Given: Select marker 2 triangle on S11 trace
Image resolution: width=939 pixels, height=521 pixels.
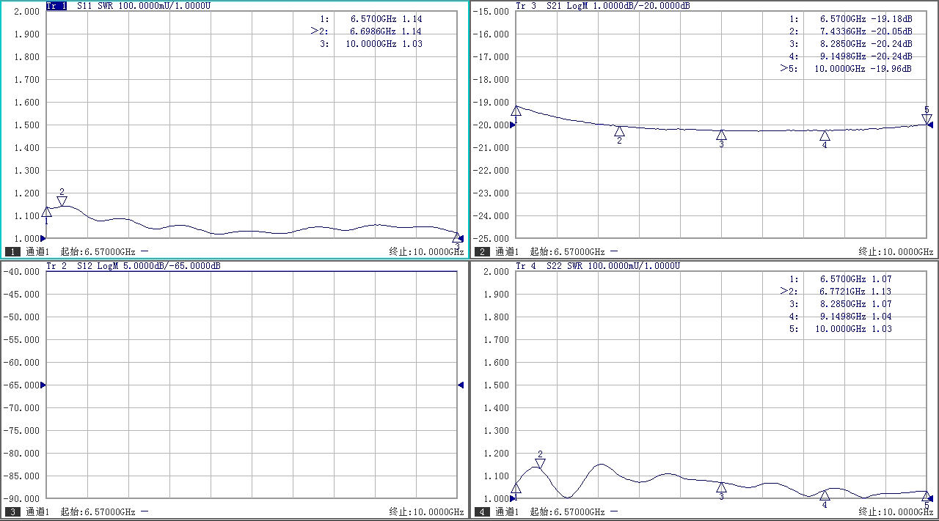Looking at the screenshot, I should tap(62, 201).
